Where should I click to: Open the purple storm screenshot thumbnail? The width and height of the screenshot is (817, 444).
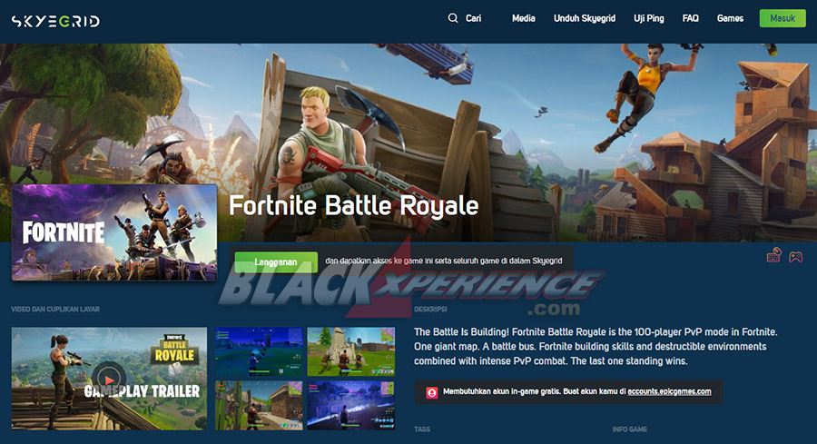pyautogui.click(x=350, y=406)
